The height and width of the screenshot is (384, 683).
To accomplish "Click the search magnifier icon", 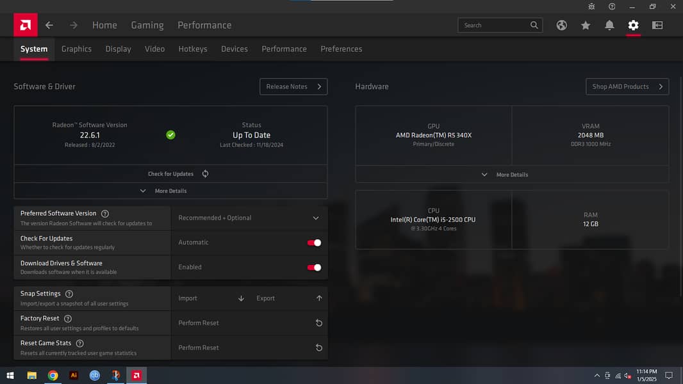I will click(x=534, y=25).
